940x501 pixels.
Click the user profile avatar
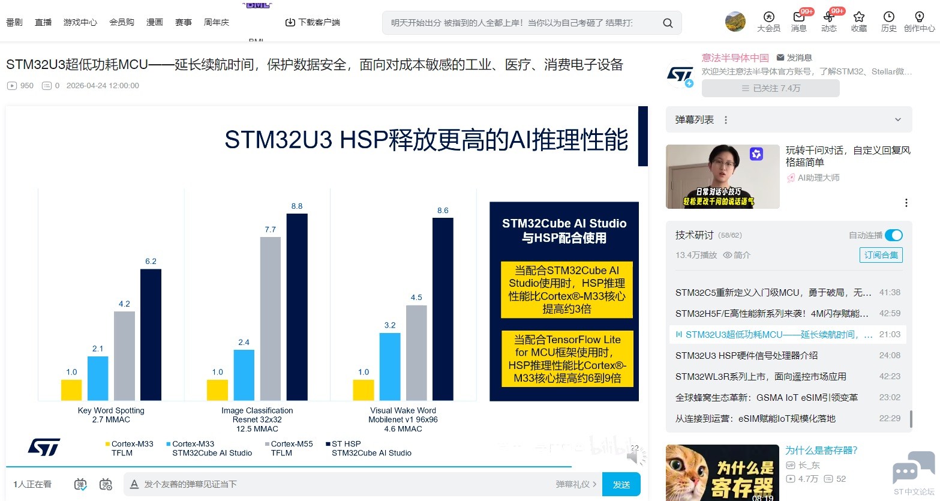pos(735,22)
